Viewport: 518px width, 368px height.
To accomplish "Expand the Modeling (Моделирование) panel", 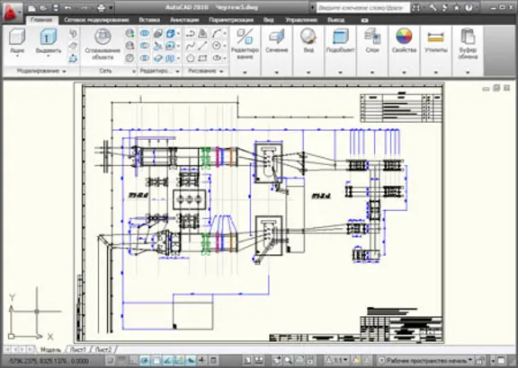I will pos(41,71).
